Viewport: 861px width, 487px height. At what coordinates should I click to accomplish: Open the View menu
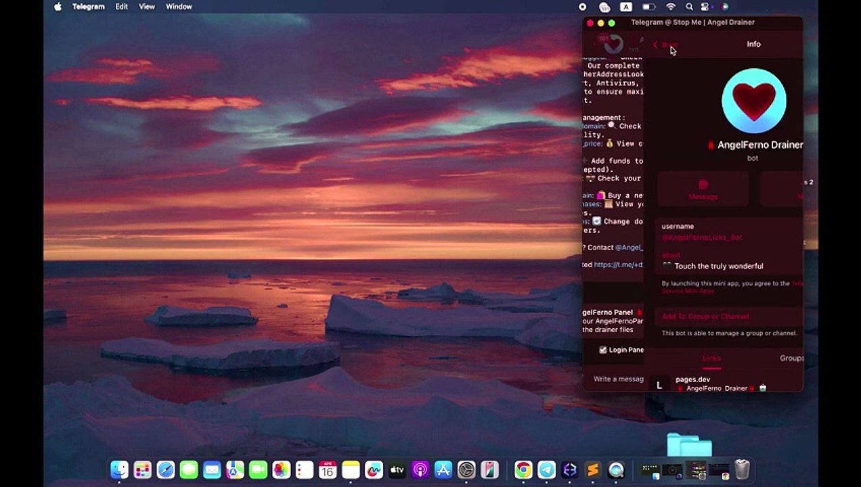[147, 7]
